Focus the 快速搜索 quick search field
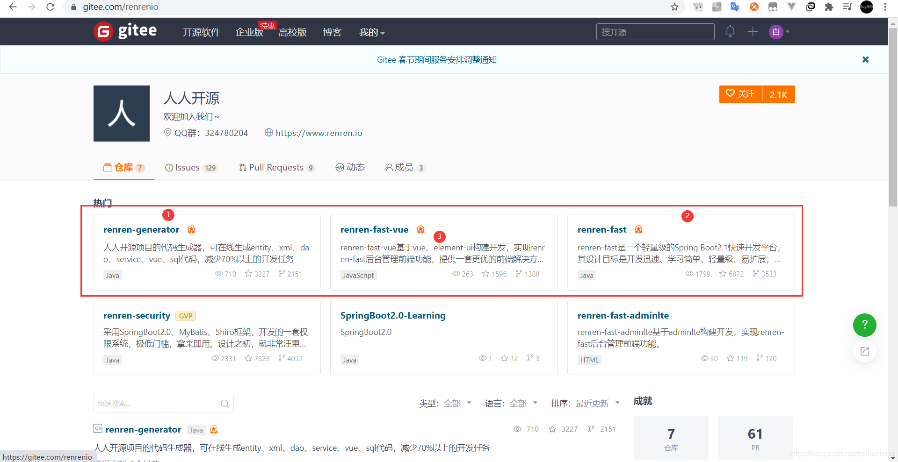 click(x=164, y=404)
